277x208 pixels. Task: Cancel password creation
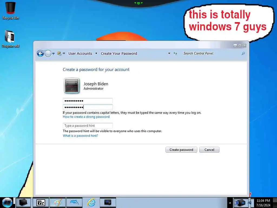point(209,149)
